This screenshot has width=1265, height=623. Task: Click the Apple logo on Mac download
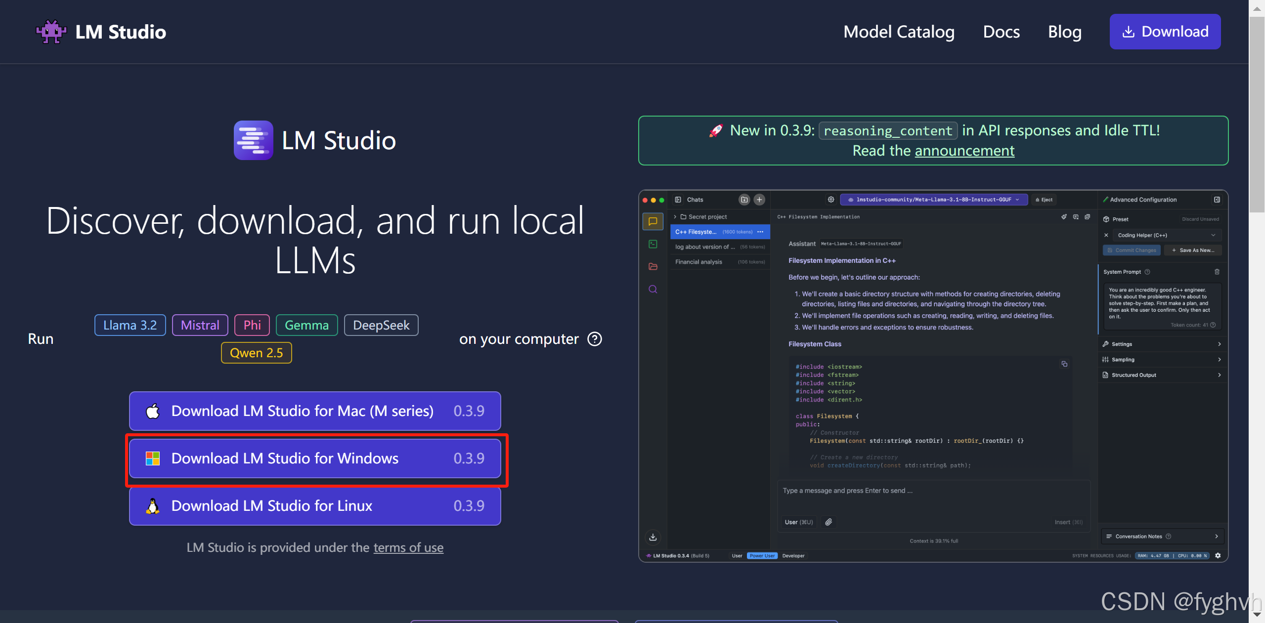[153, 411]
